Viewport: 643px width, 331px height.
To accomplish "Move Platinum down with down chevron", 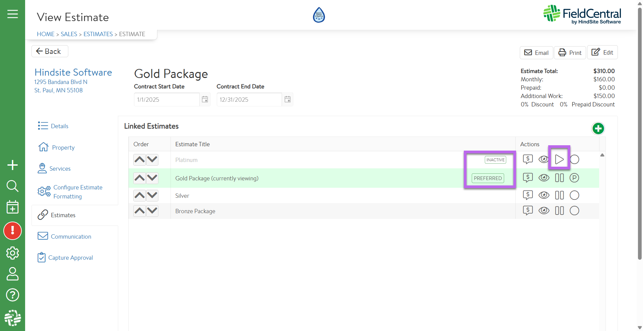I will pos(152,160).
